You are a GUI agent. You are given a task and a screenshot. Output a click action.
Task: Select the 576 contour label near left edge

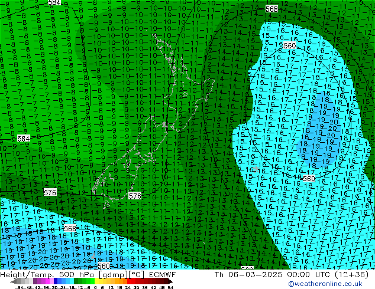tap(50, 192)
